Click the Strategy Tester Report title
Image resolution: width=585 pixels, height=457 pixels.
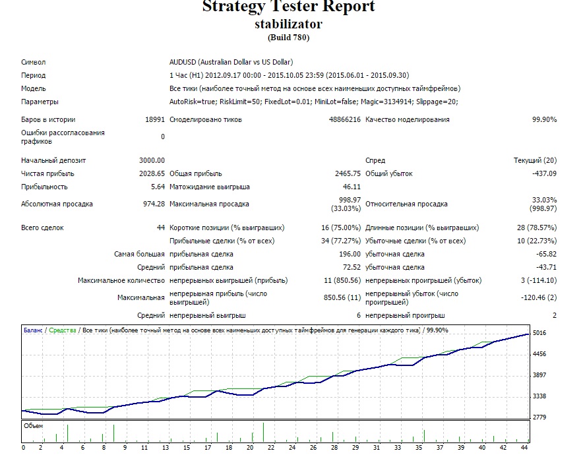pos(288,7)
